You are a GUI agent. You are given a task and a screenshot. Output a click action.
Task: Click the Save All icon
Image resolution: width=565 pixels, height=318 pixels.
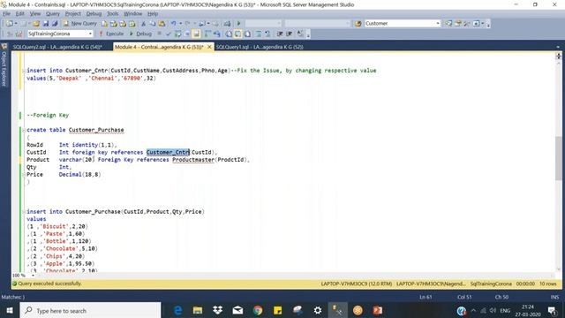coord(55,24)
